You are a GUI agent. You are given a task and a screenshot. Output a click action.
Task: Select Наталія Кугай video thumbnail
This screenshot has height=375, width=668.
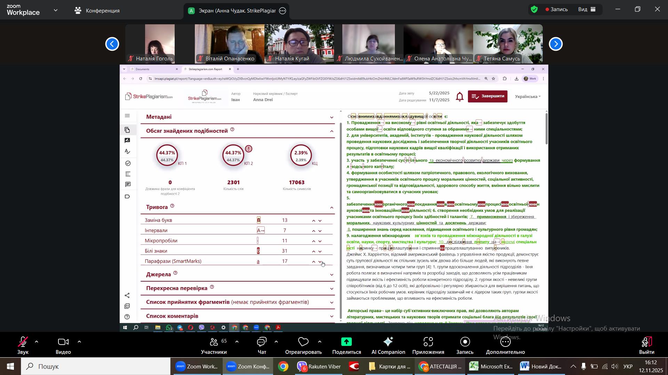(x=299, y=44)
